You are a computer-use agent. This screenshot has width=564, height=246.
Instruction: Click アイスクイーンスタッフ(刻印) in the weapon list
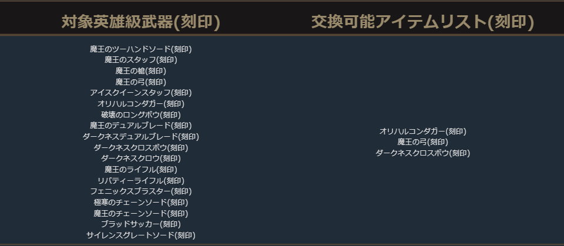[141, 92]
